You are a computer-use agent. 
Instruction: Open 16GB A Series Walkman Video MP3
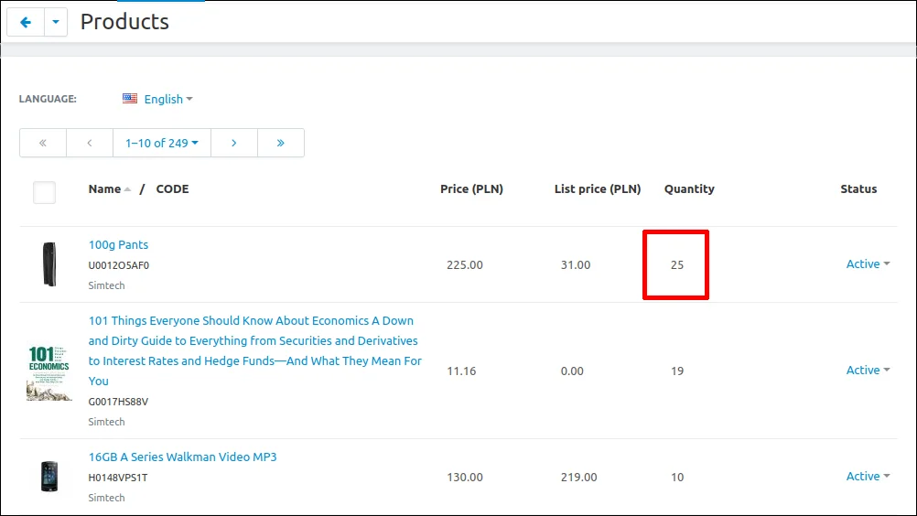point(182,457)
